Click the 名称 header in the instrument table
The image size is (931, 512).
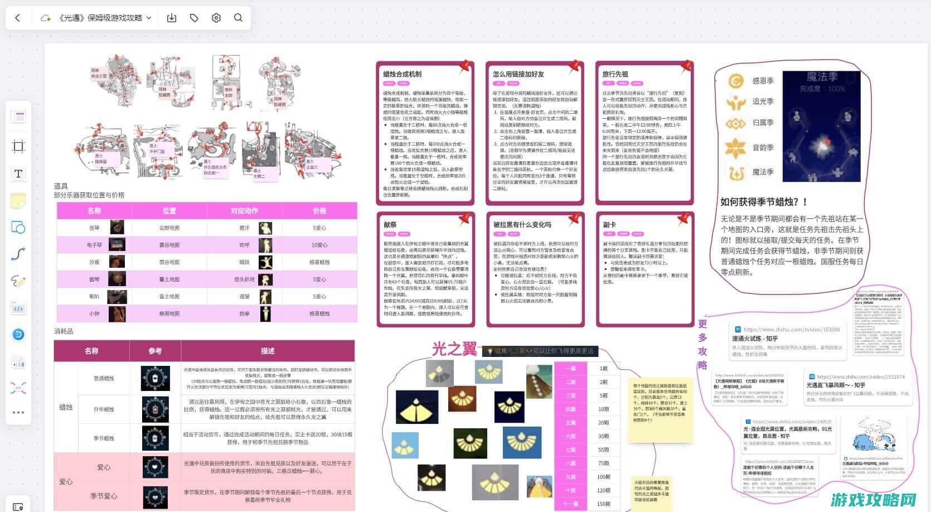94,211
